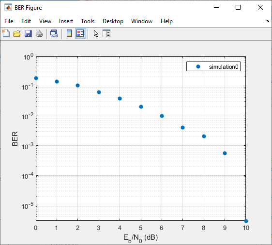Maximize the BER Figure window
The width and height of the screenshot is (272, 245).
tap(238, 7)
